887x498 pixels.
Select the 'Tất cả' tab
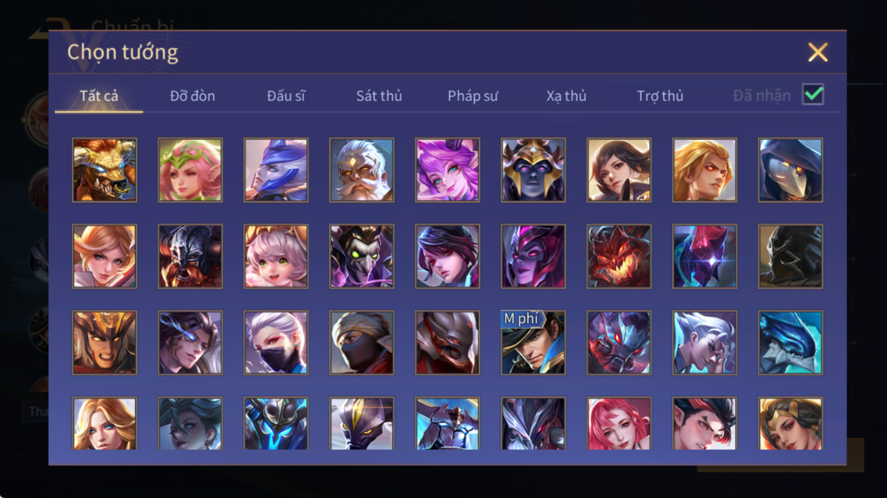point(99,96)
